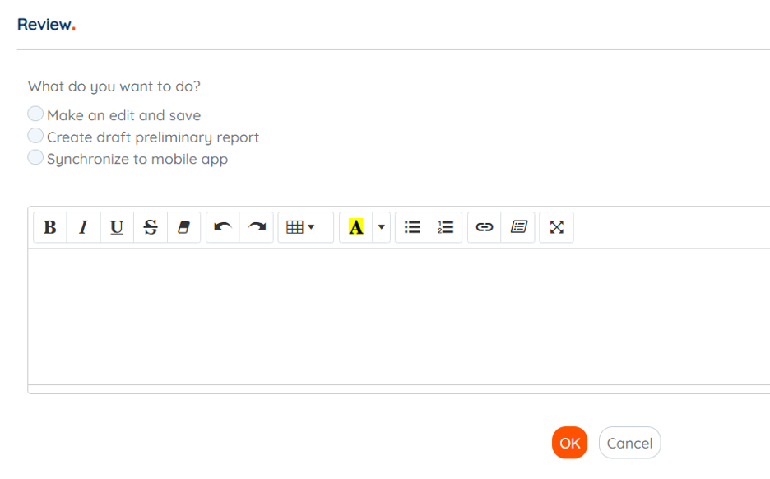The image size is (770, 479).
Task: Insert a hyperlink via chain icon
Action: pos(485,227)
